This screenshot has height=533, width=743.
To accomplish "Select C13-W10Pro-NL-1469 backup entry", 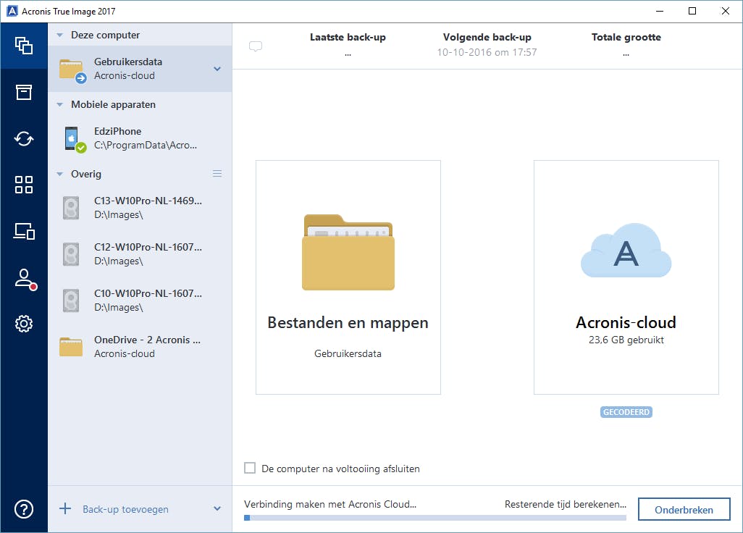I will coord(140,208).
